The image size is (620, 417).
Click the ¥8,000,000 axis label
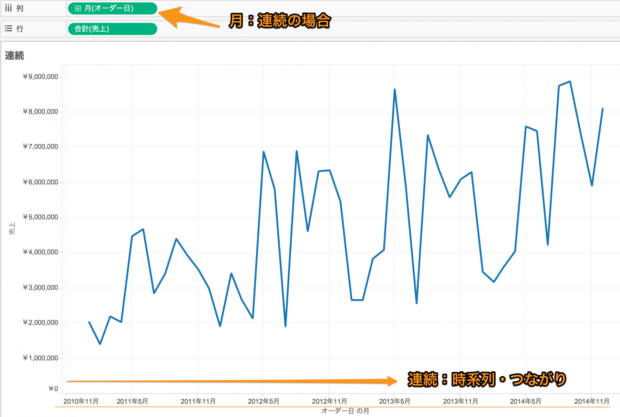(x=40, y=112)
